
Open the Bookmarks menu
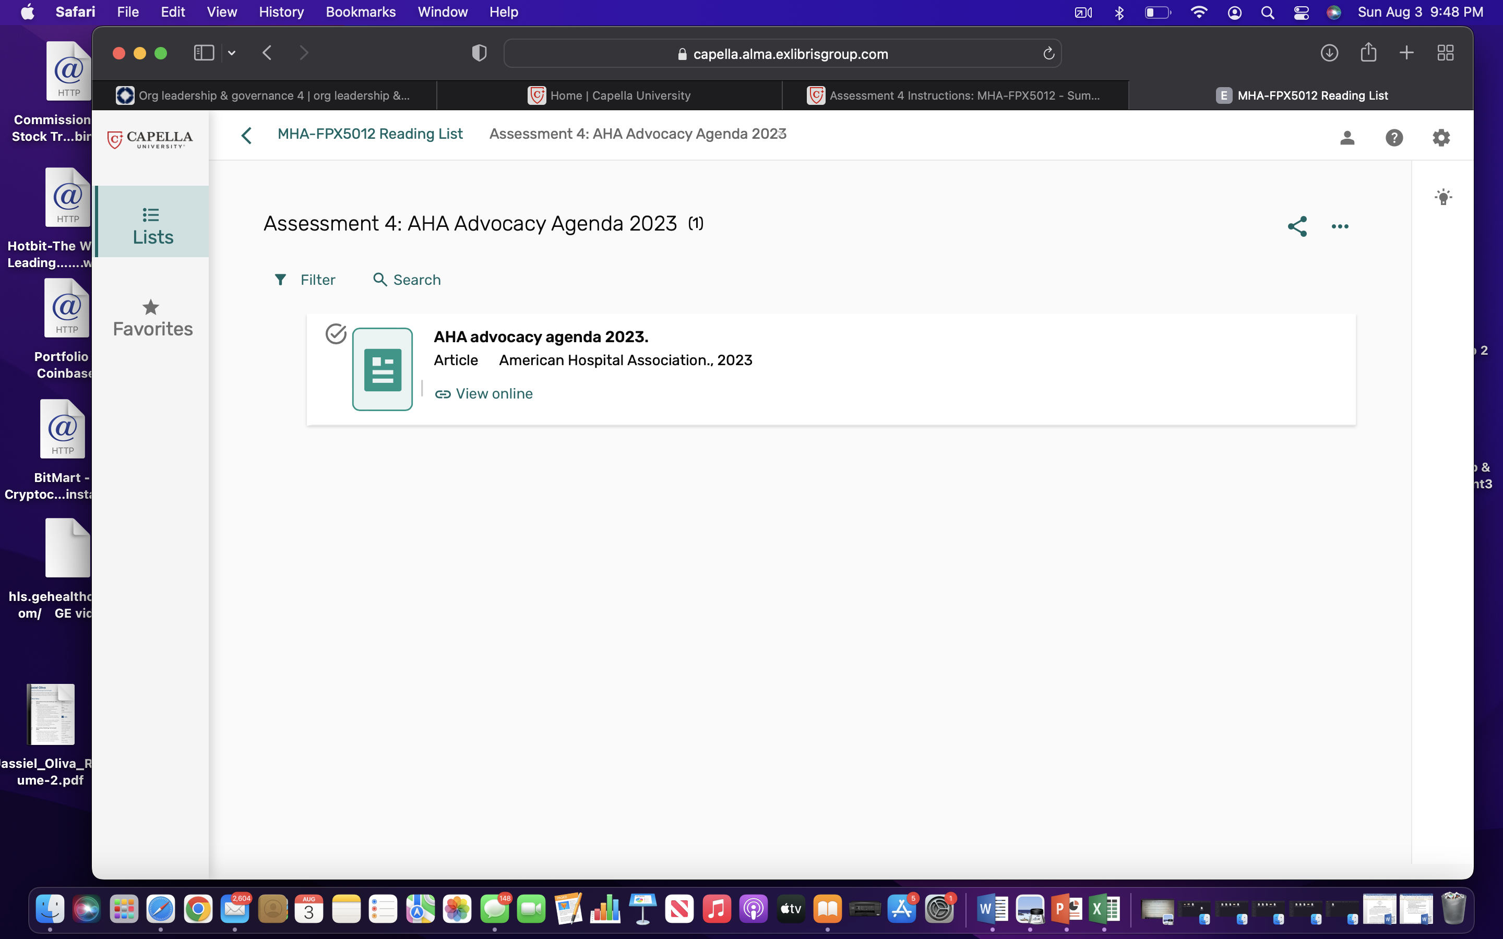[x=360, y=12]
